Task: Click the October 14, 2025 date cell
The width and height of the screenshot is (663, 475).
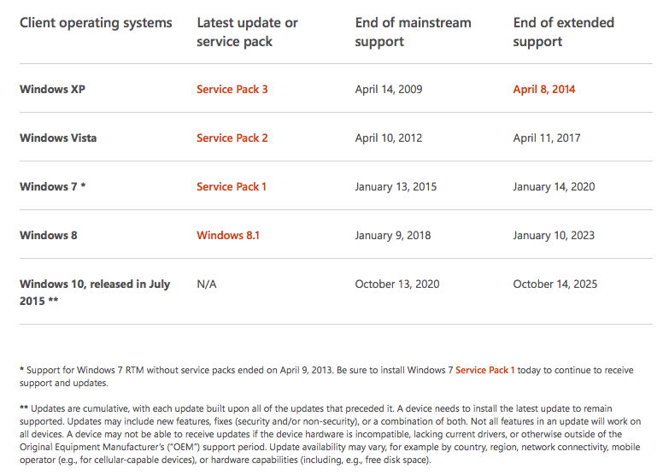Action: (x=554, y=284)
